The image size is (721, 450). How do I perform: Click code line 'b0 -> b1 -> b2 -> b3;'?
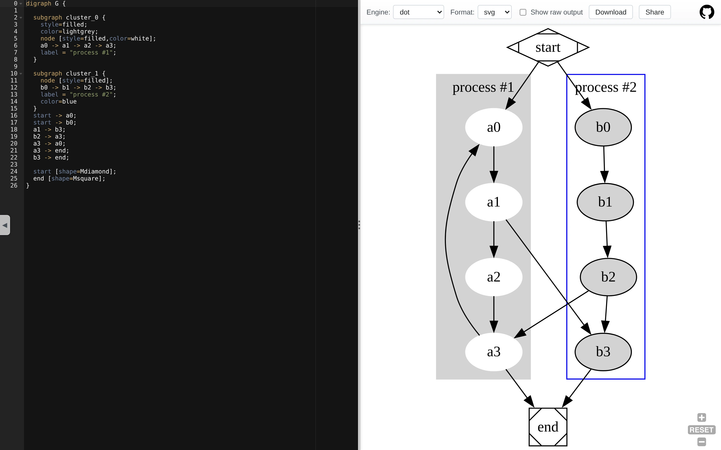(78, 87)
